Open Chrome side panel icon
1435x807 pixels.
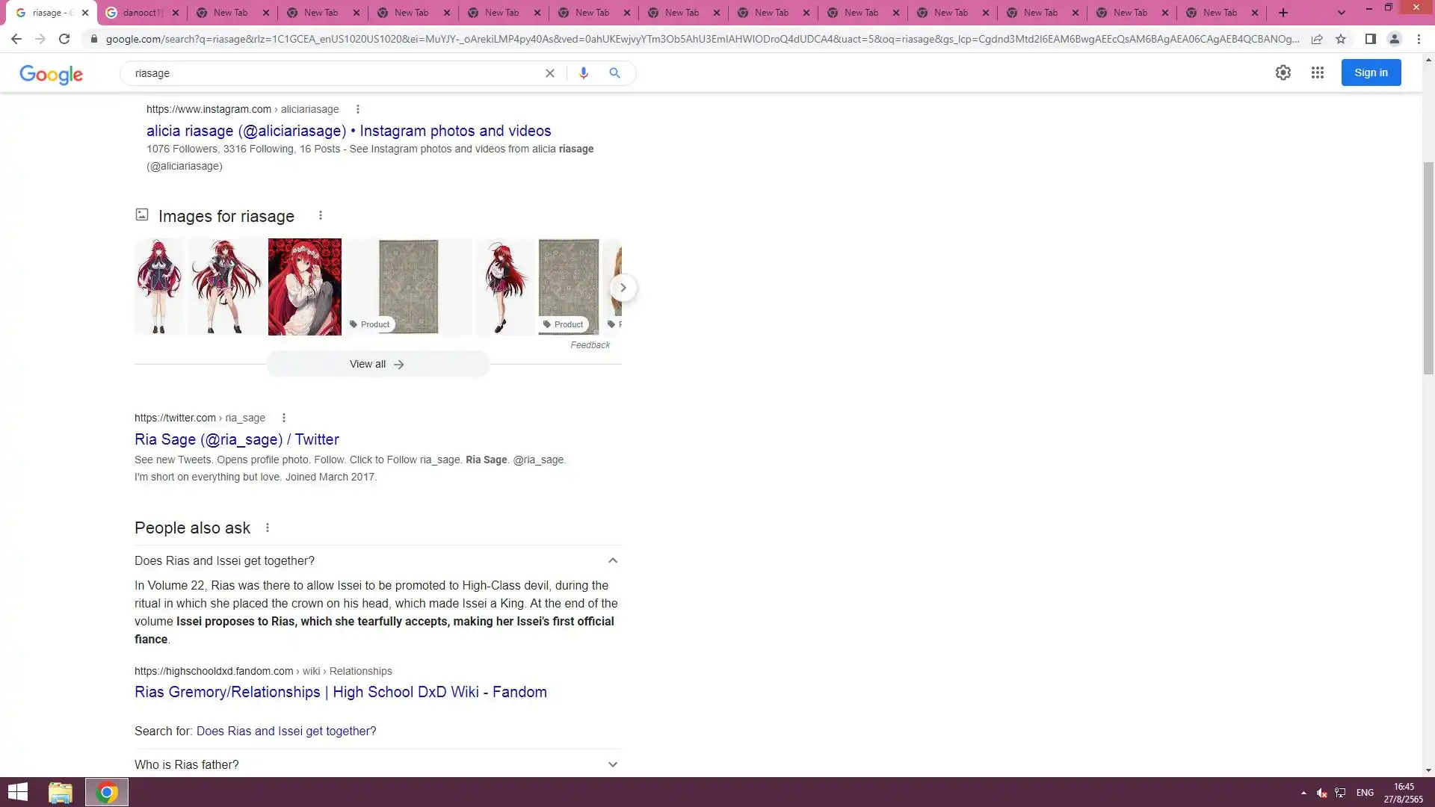click(x=1370, y=39)
